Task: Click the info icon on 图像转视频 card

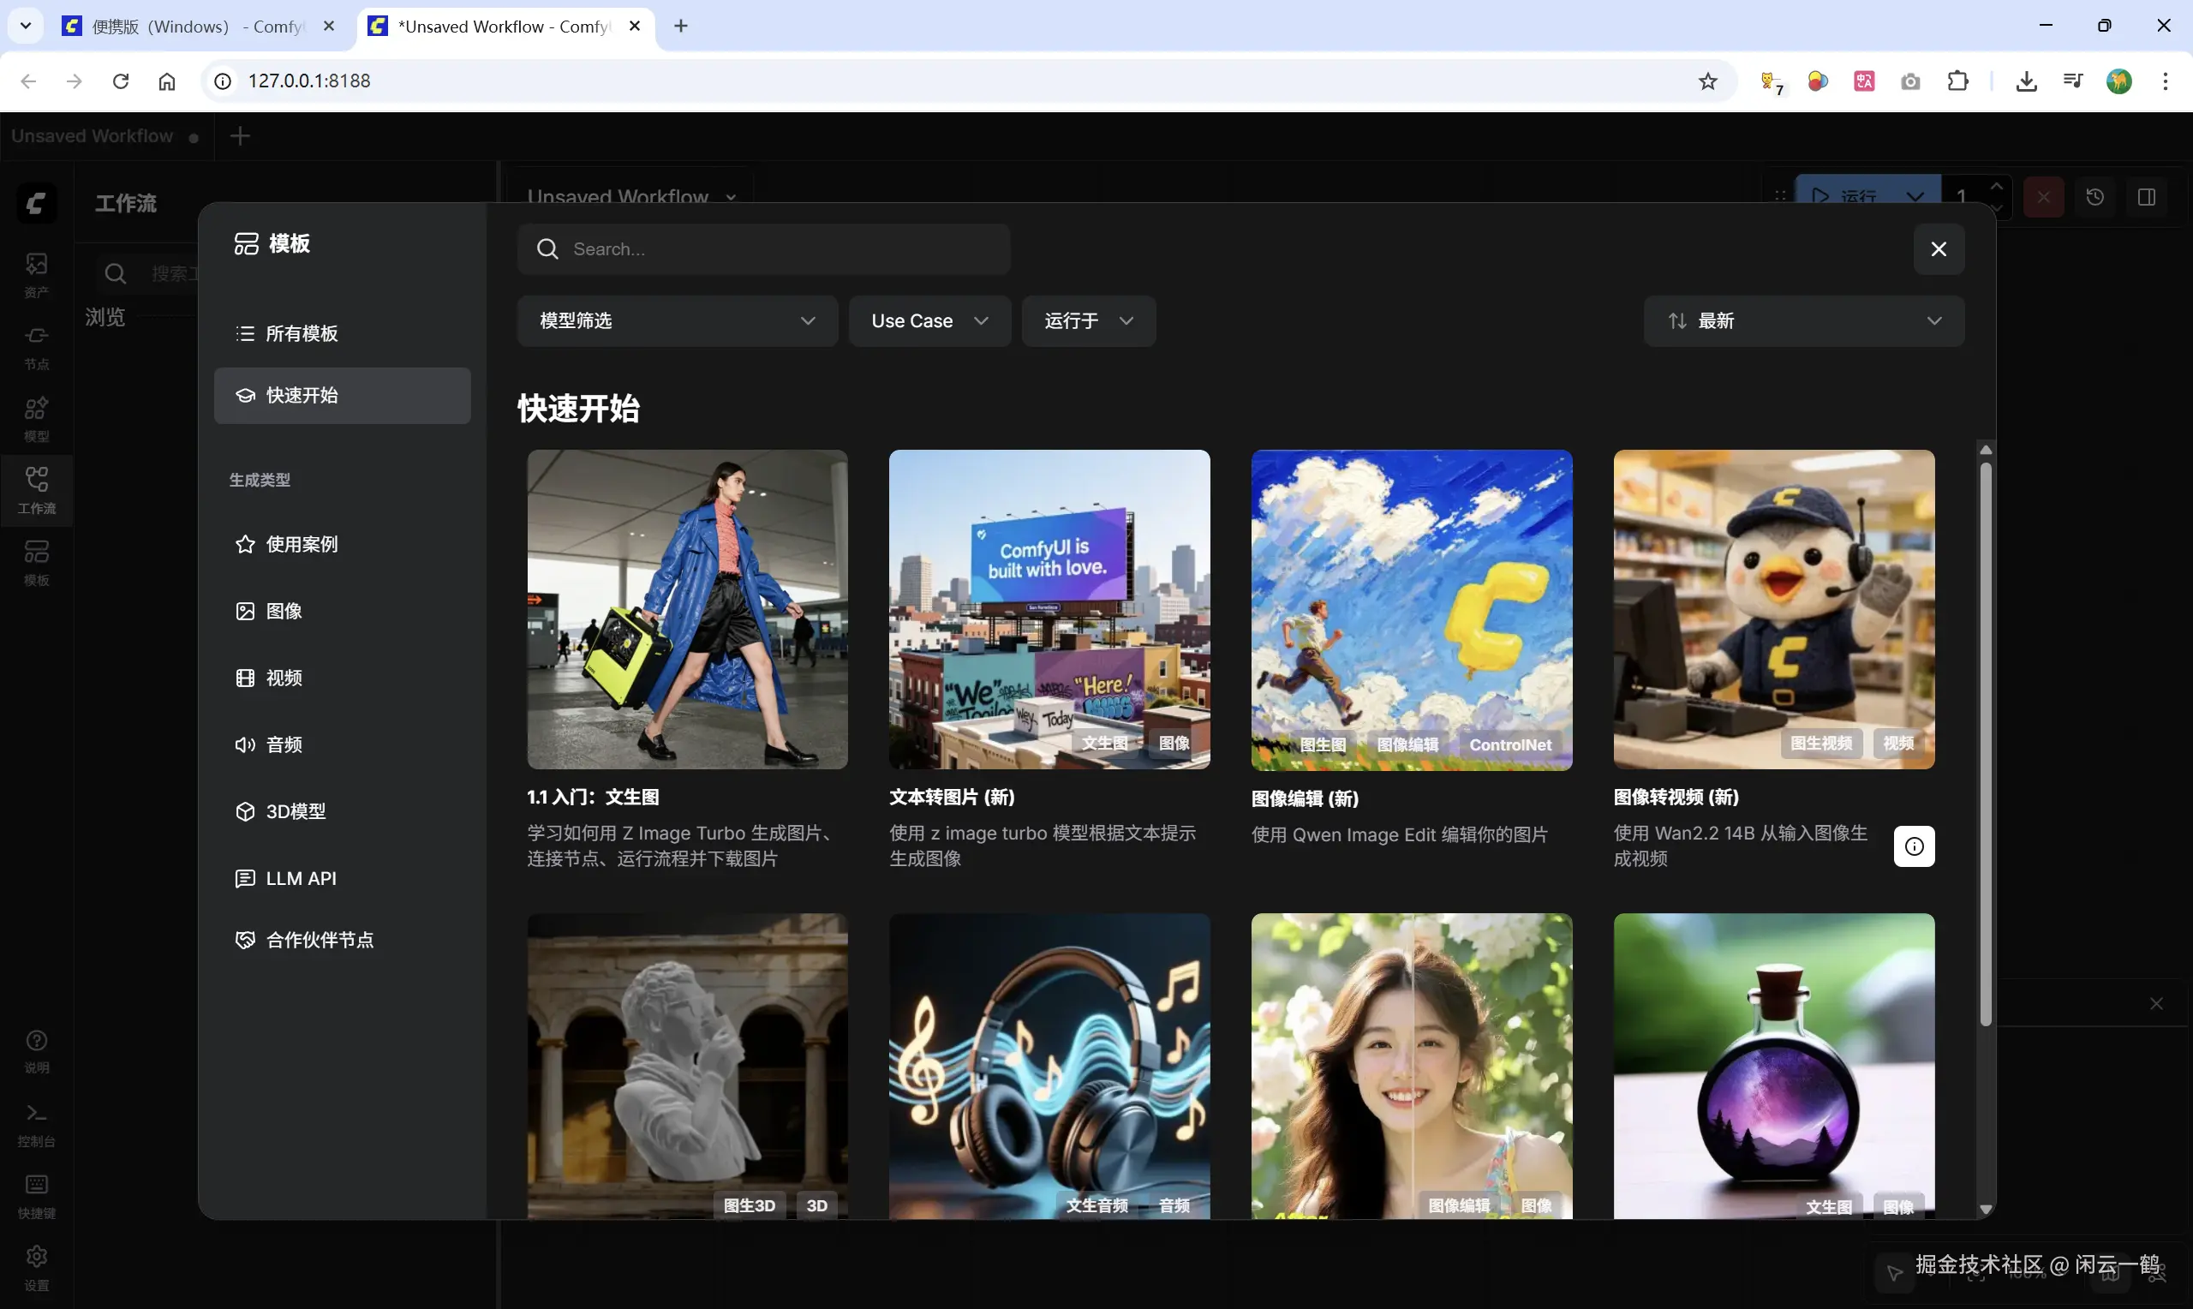Action: 1914,846
